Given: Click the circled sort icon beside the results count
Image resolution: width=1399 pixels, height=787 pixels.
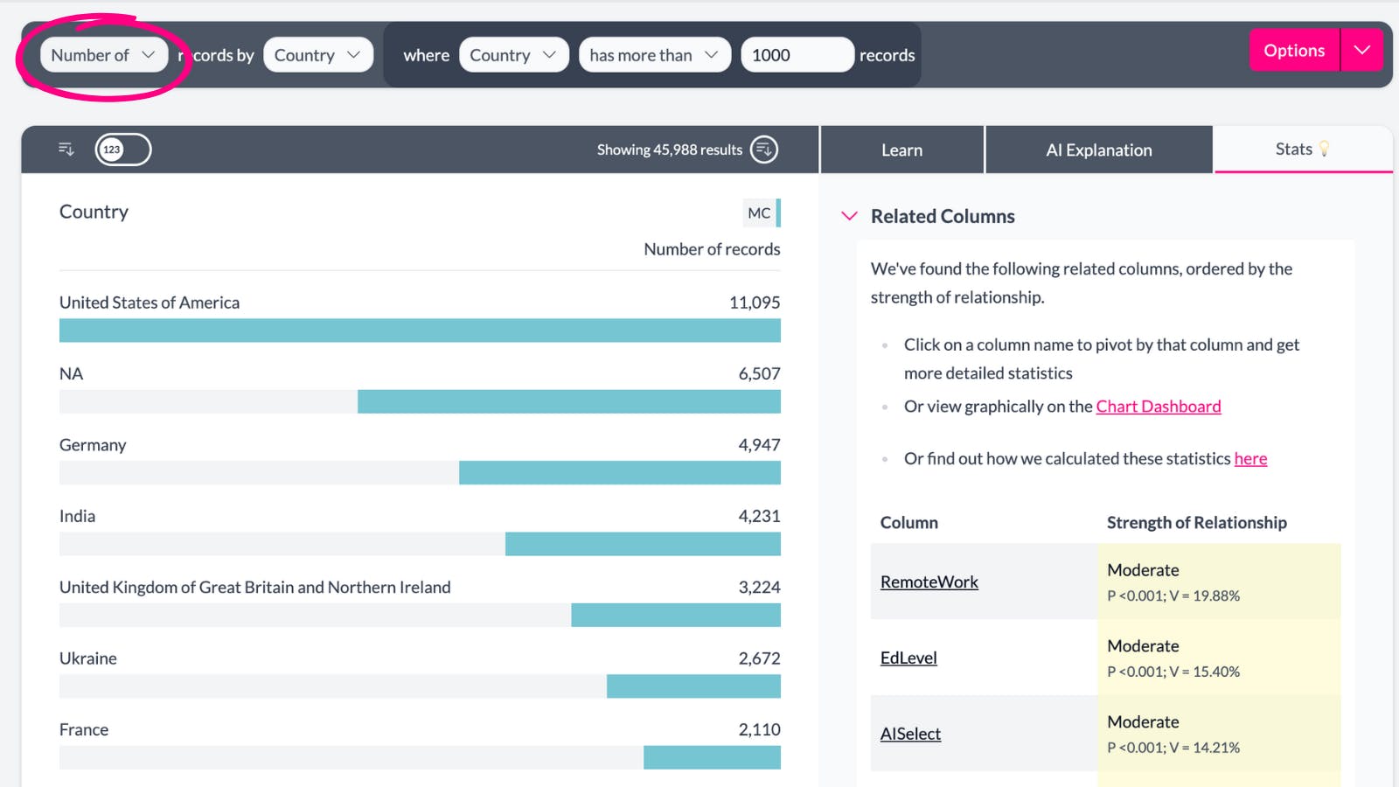Looking at the screenshot, I should (764, 150).
